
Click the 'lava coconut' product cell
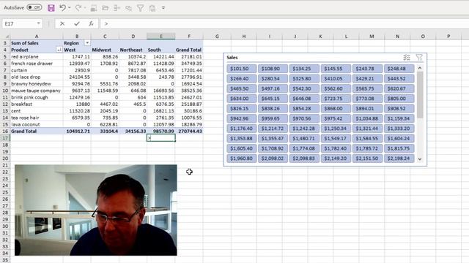coord(37,124)
